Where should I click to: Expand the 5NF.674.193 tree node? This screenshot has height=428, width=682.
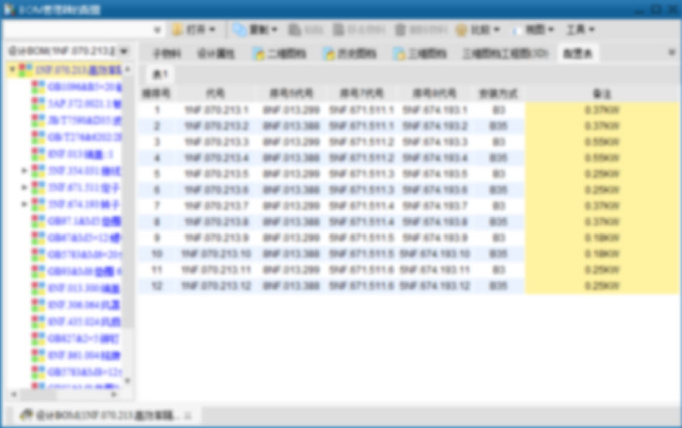pyautogui.click(x=24, y=204)
